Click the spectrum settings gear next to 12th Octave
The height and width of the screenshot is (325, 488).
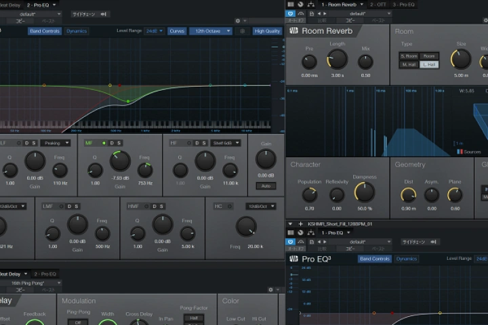click(x=243, y=31)
